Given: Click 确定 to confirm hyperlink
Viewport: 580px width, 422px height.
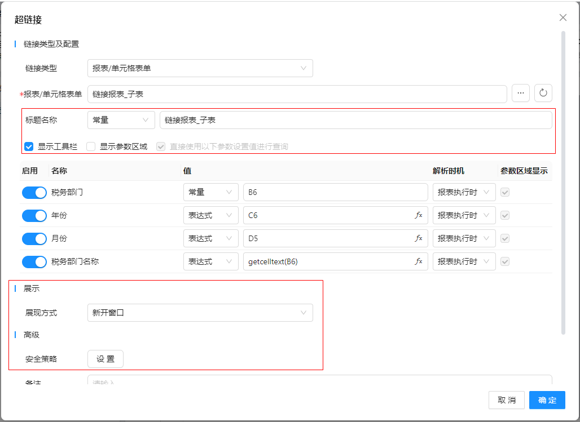Looking at the screenshot, I should pyautogui.click(x=547, y=400).
